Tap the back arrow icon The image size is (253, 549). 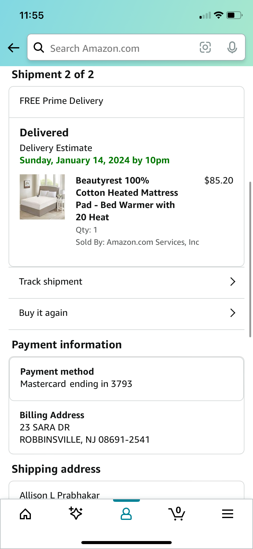point(14,48)
